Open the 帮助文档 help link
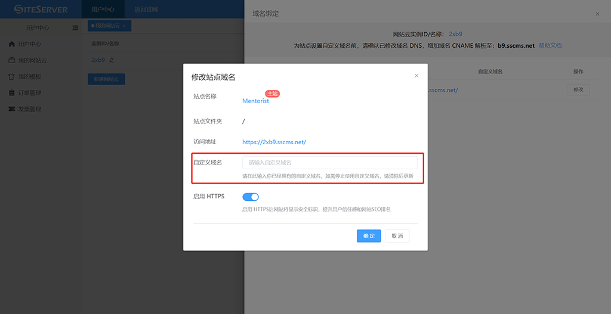The height and width of the screenshot is (314, 611). point(550,45)
